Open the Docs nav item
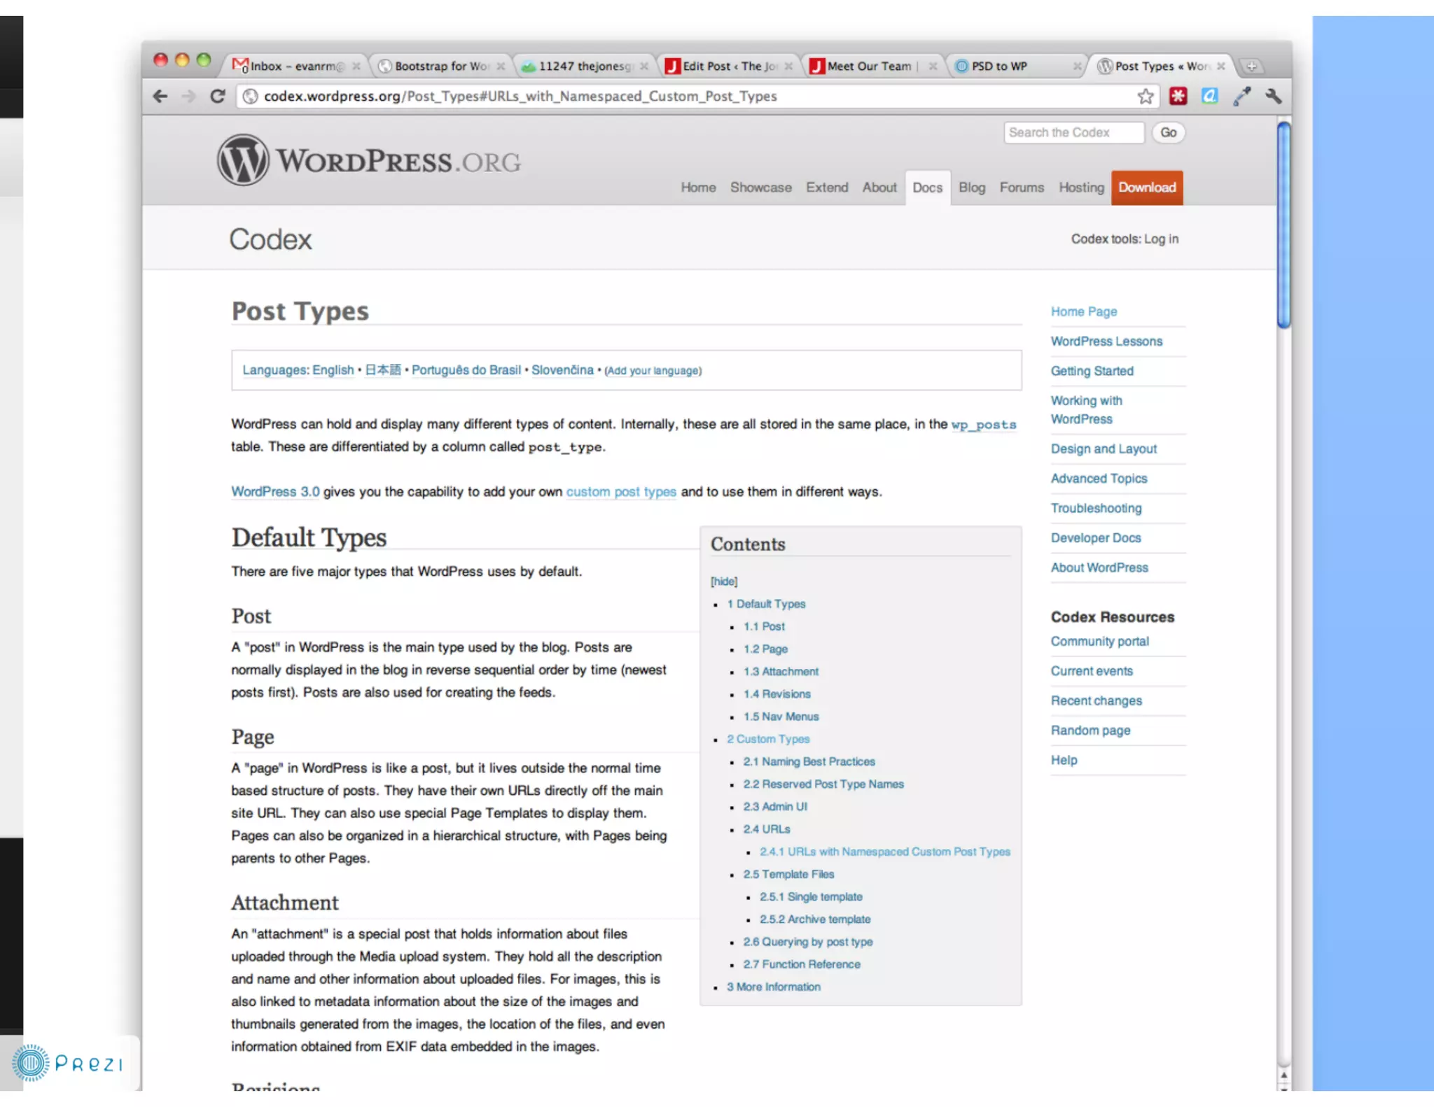1434x1107 pixels. tap(927, 188)
